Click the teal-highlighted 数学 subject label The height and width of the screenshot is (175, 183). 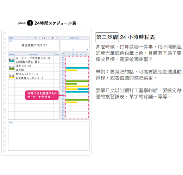(12, 60)
